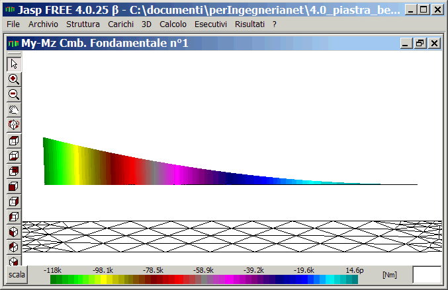Image resolution: width=448 pixels, height=290 pixels.
Task: Click the dark navy legend swatch
Action: tap(279, 279)
